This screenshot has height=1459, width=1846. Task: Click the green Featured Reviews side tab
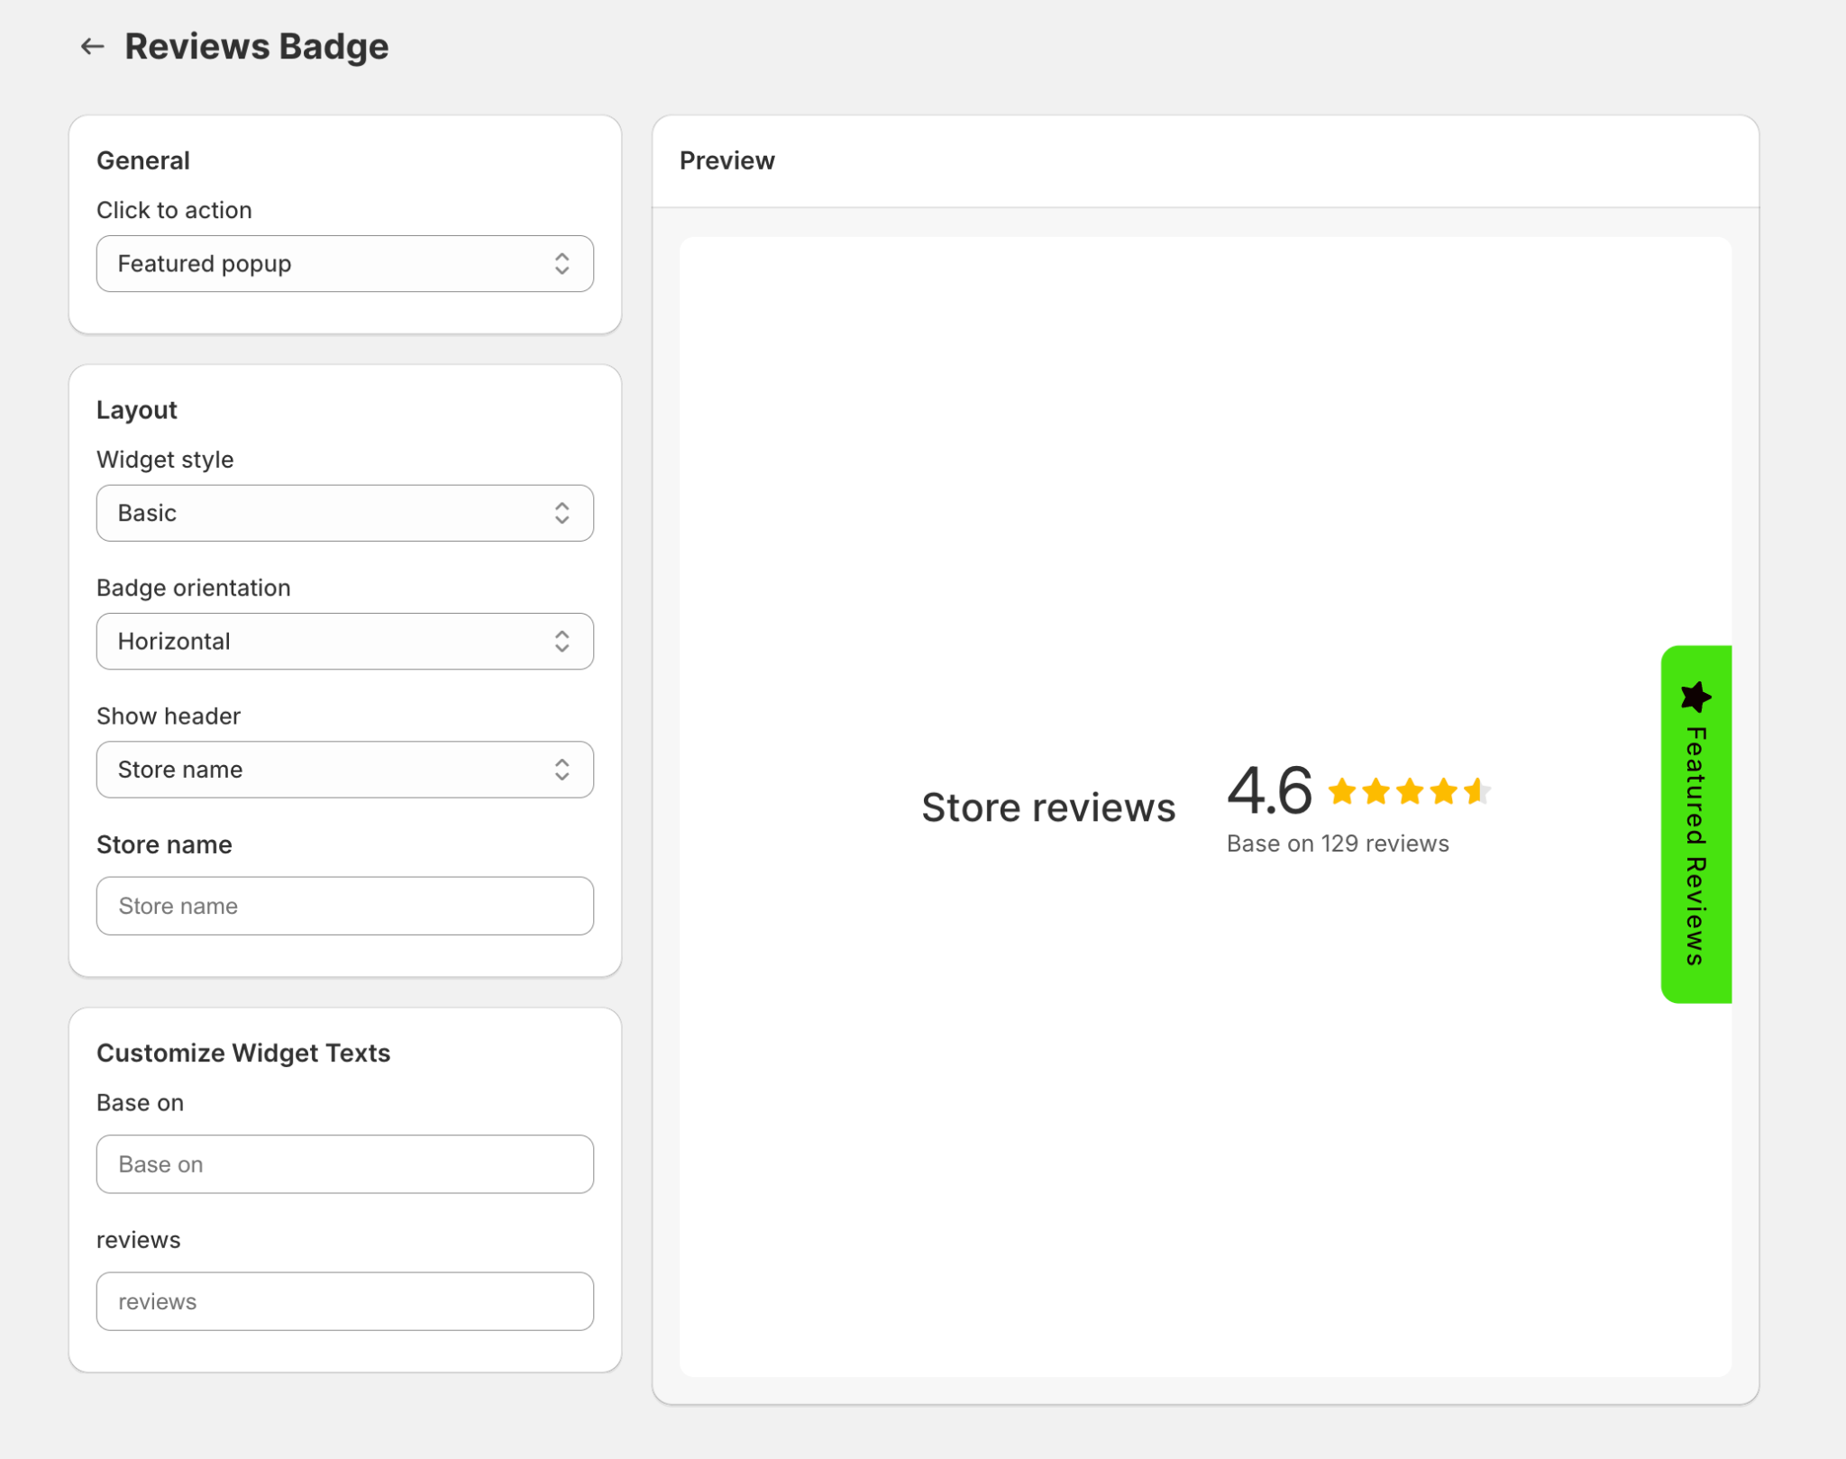point(1695,845)
